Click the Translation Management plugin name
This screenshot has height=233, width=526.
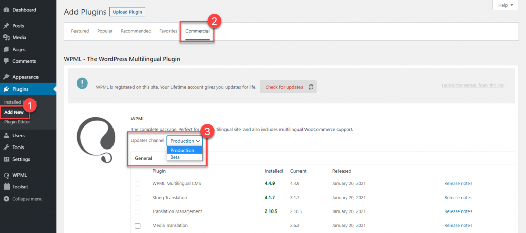click(177, 211)
